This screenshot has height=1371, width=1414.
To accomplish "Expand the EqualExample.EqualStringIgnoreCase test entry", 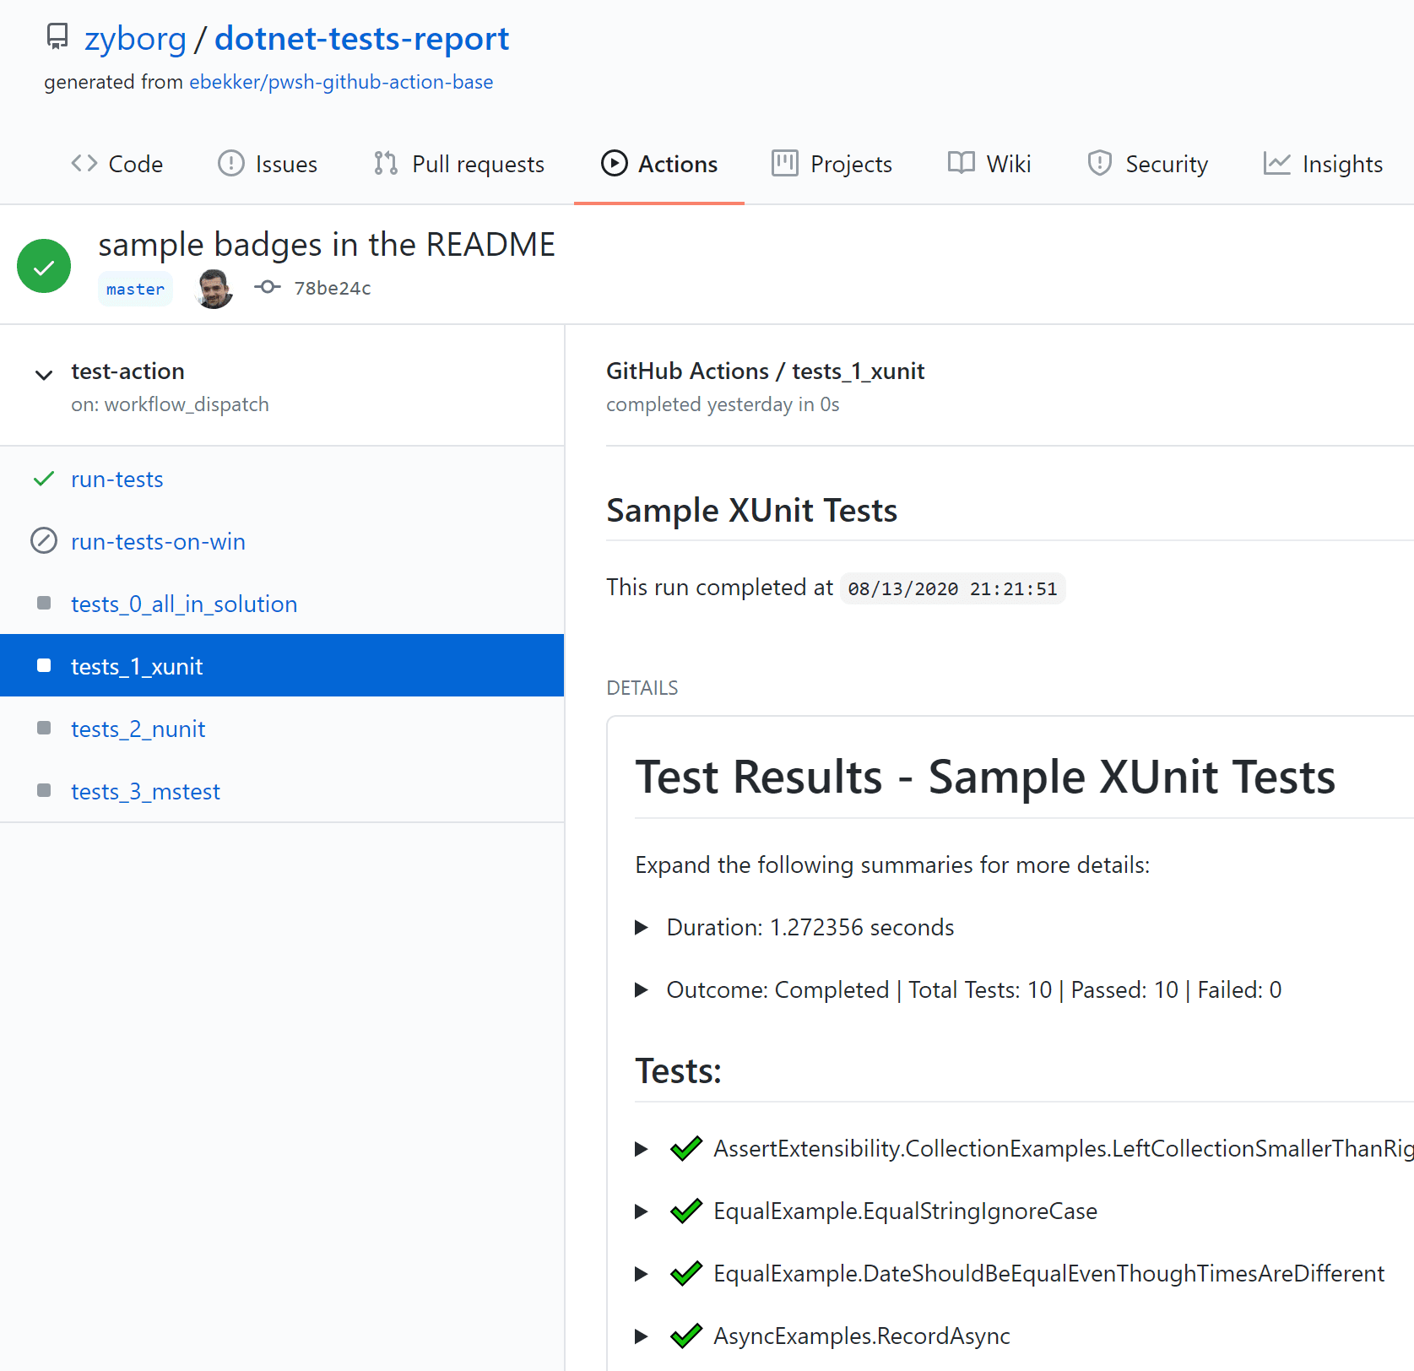I will [641, 1211].
